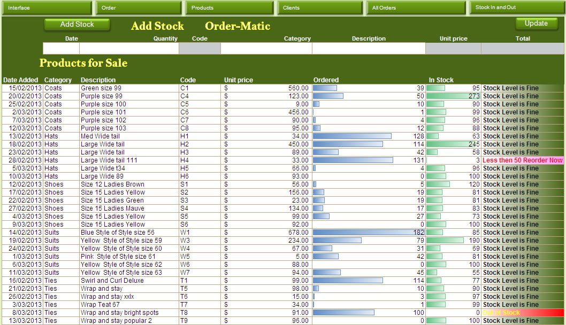The image size is (566, 325).
Task: Click the Quantity input field
Action: click(129, 49)
